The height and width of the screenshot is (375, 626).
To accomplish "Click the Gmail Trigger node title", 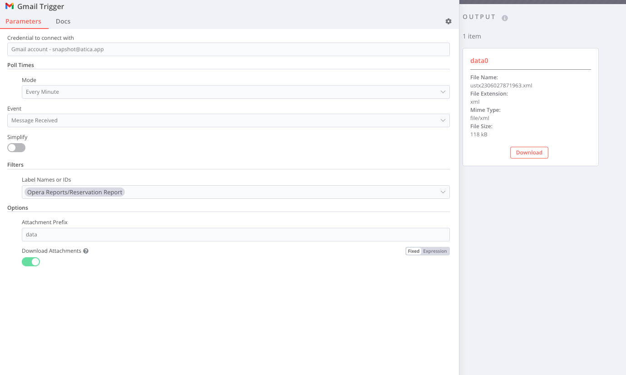I will (41, 6).
